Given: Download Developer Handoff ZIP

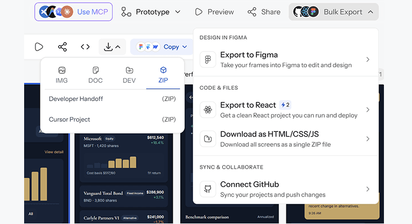Looking at the screenshot, I should 112,99.
